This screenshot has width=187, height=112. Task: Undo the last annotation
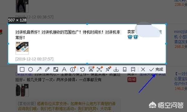pyautogui.click(x=83, y=69)
